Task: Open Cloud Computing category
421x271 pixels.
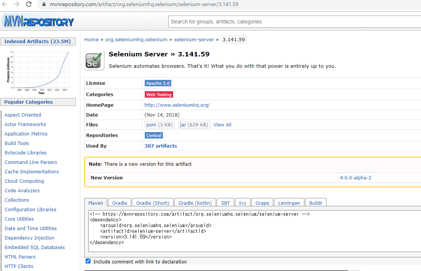Action: 24,181
